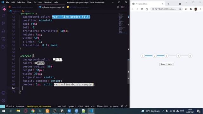Click the editor minimap
The image size is (203, 114).
(x=123, y=23)
